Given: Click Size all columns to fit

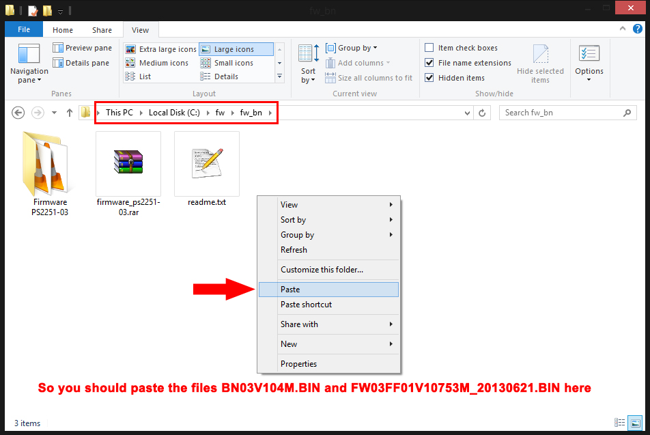Looking at the screenshot, I should tap(369, 78).
